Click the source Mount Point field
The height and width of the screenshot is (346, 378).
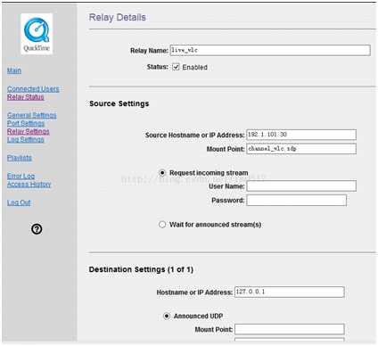(301, 149)
